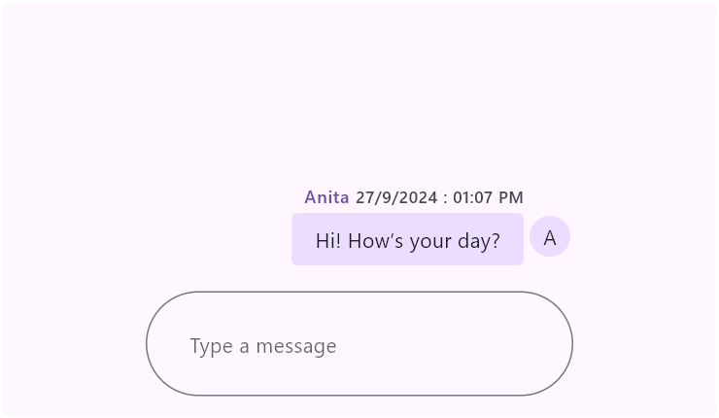This screenshot has height=418, width=719.
Task: Click the sender name "Anita"
Action: click(x=326, y=197)
